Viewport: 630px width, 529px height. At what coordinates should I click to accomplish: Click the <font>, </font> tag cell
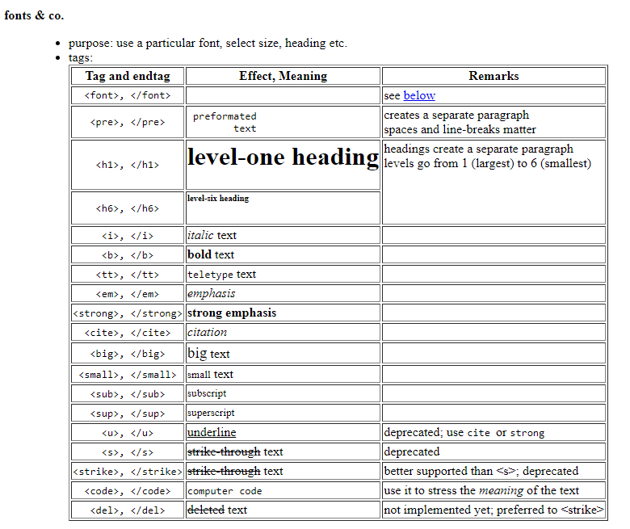click(128, 95)
